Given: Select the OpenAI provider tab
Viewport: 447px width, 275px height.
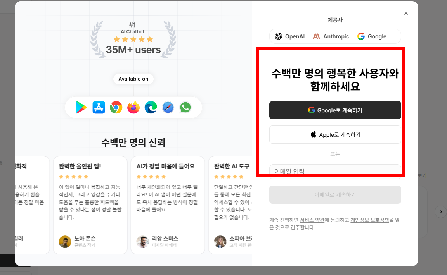Looking at the screenshot, I should [x=289, y=36].
